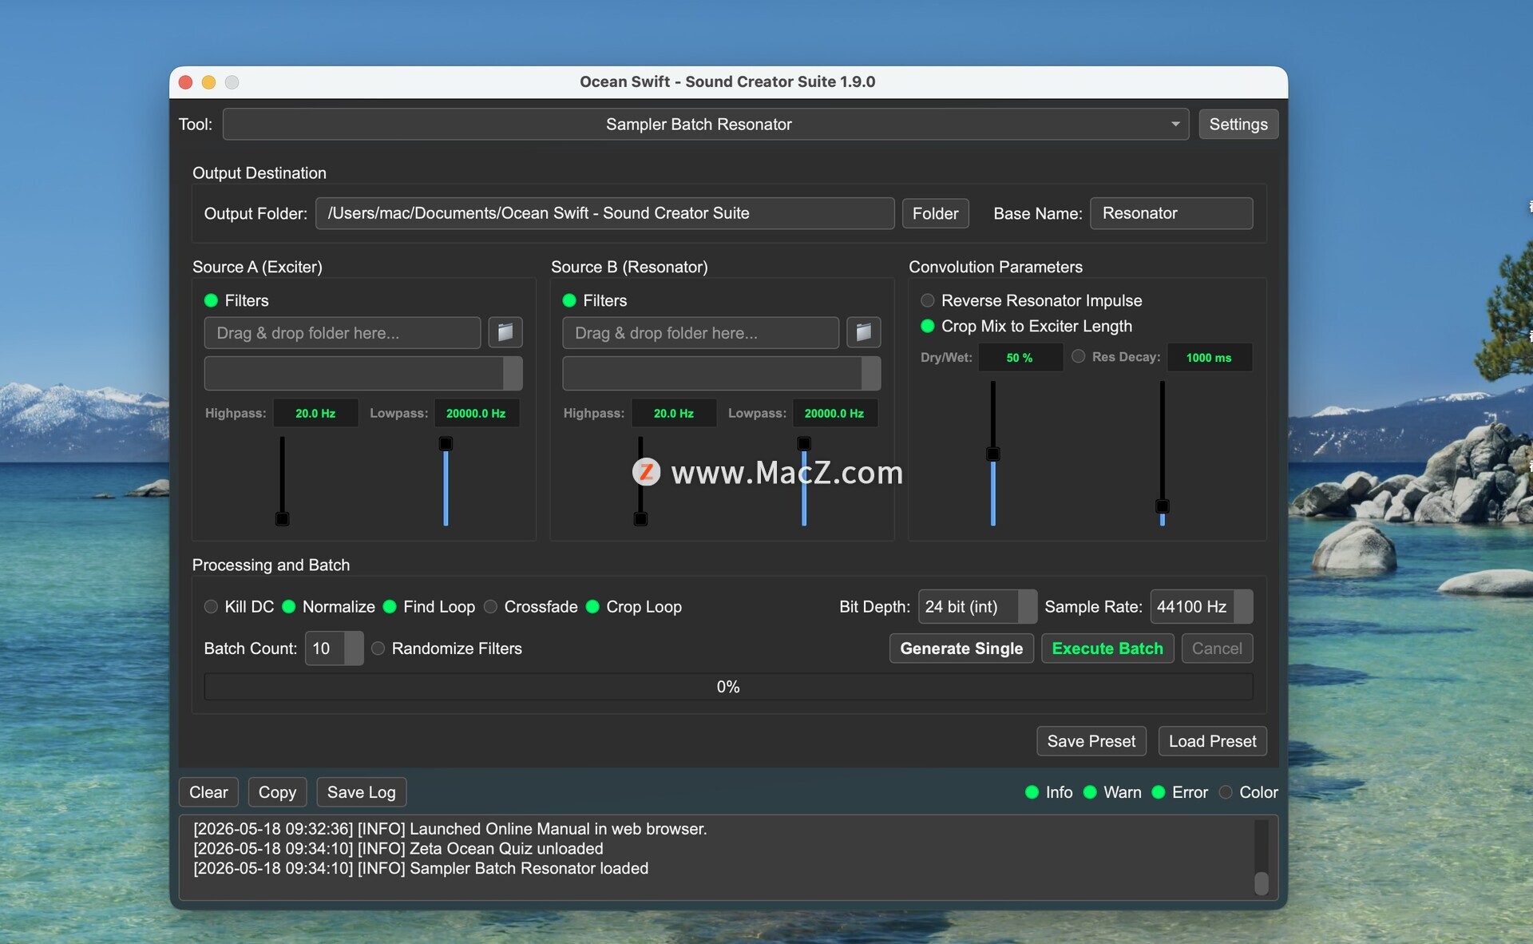The width and height of the screenshot is (1533, 944).
Task: Enable Color in the log
Action: pos(1226,792)
